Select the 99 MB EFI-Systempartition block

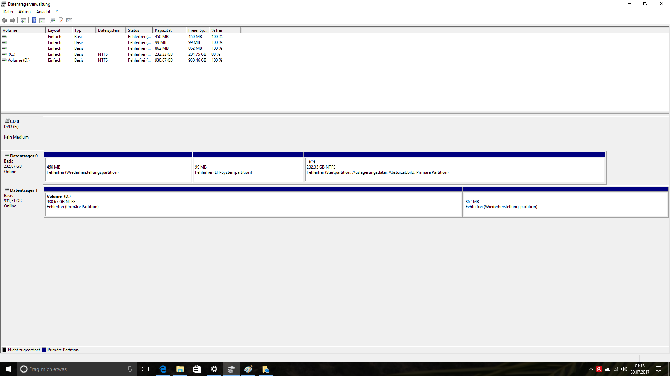click(x=248, y=170)
